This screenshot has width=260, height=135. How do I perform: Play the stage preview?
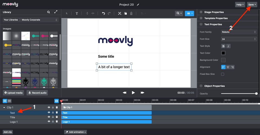[x=133, y=93]
